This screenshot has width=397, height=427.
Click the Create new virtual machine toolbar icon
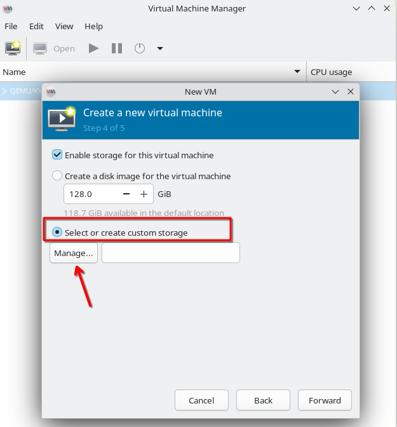coord(13,48)
